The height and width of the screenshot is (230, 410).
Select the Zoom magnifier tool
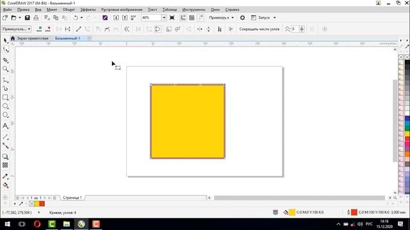pos(5,69)
